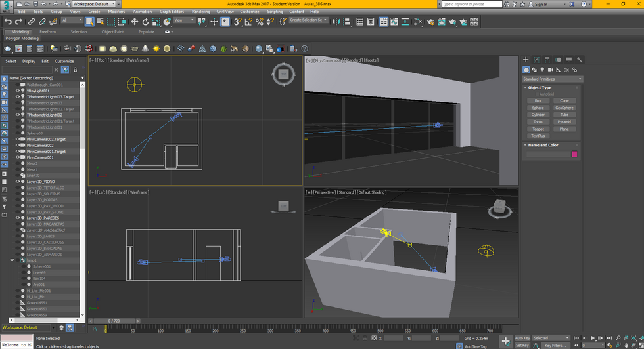Toggle the selection lock icon in status bar
This screenshot has width=644, height=349.
(365, 338)
